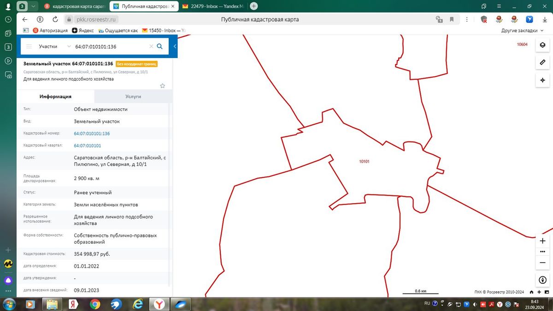Click the Без координат границ badge
Image resolution: width=553 pixels, height=311 pixels.
click(x=137, y=64)
